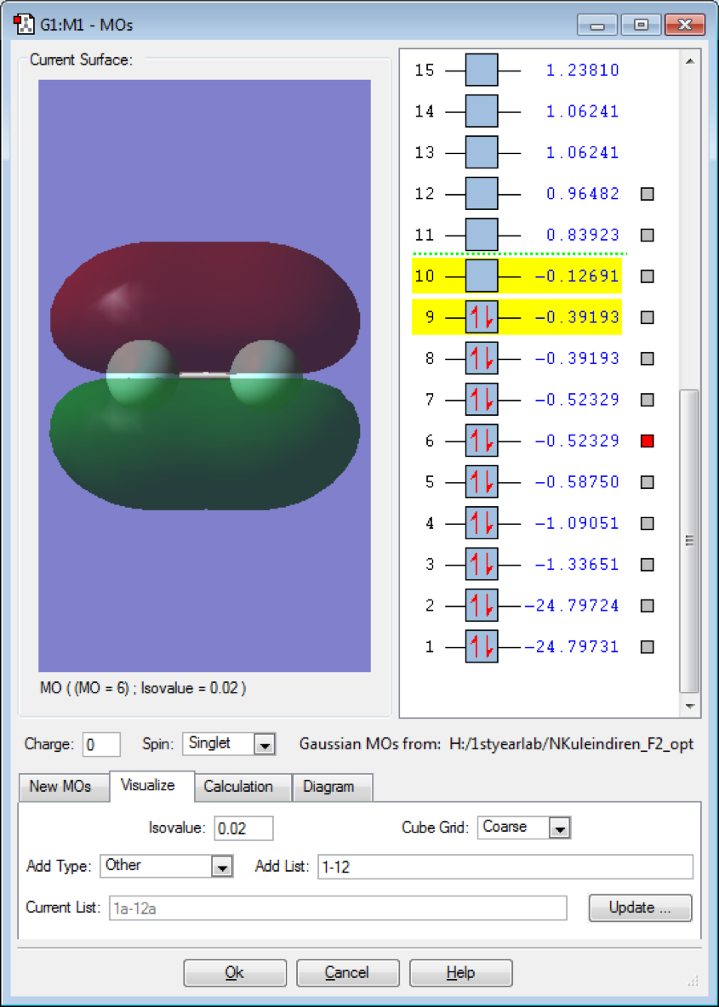
Task: Toggle the surface marker for orbital 2
Action: [x=647, y=605]
